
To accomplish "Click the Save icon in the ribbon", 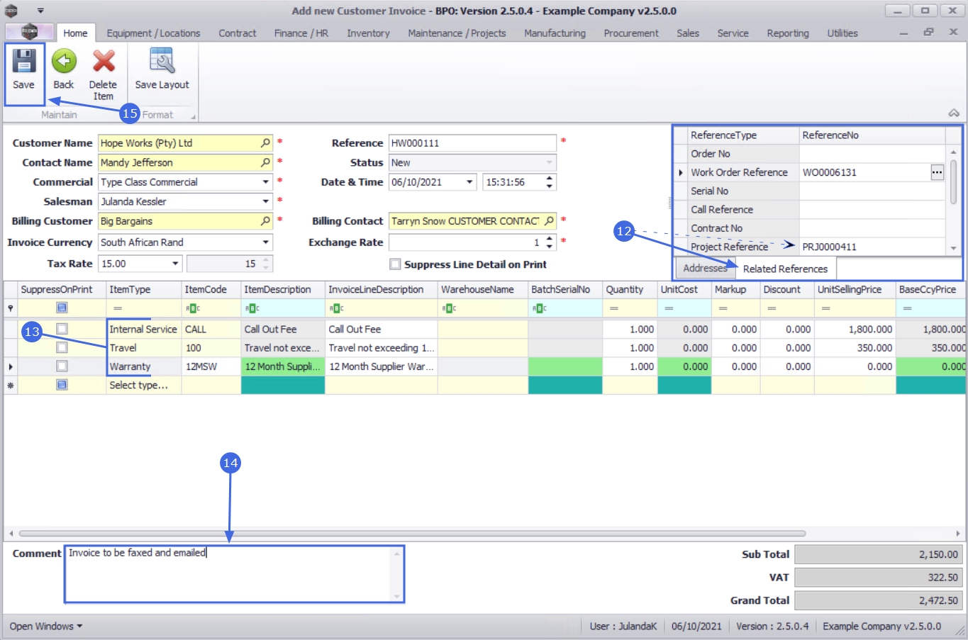I will point(23,62).
